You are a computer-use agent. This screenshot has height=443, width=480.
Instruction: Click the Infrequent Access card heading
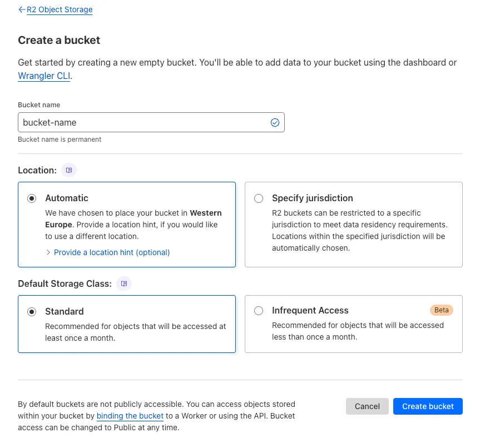point(310,311)
